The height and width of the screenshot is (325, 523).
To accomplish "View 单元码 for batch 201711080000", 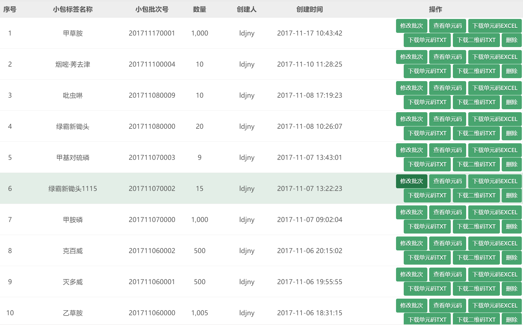I will coord(448,119).
